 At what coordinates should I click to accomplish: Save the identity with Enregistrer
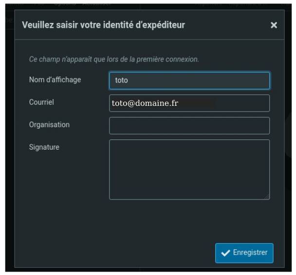[x=244, y=253]
